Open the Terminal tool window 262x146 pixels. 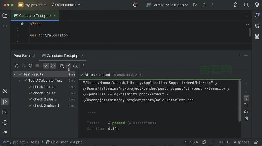click(x=5, y=112)
